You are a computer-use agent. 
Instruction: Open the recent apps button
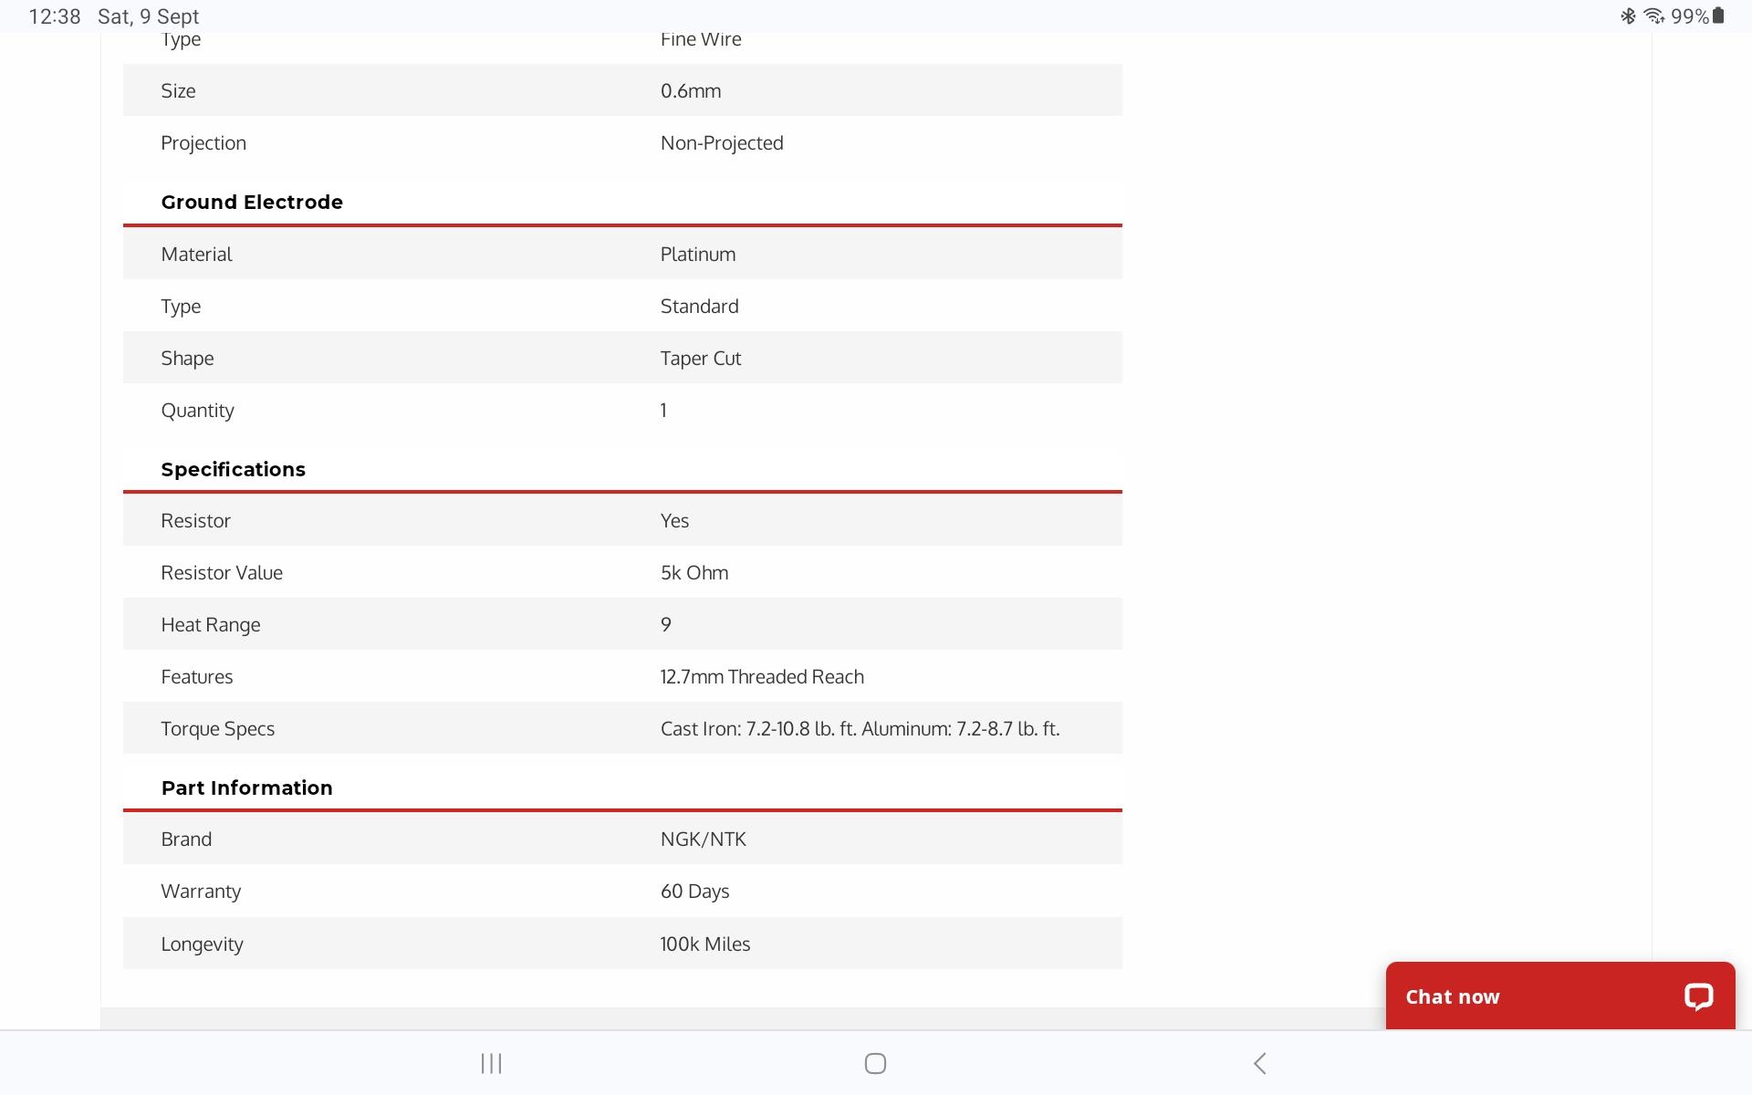[491, 1063]
